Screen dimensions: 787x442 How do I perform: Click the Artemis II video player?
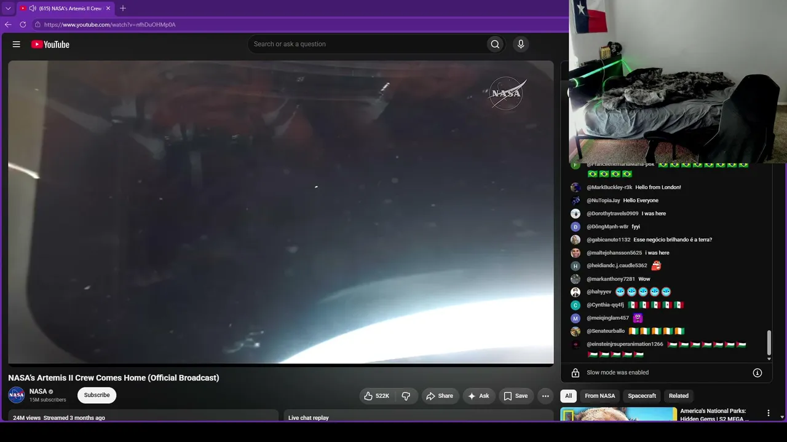click(281, 212)
